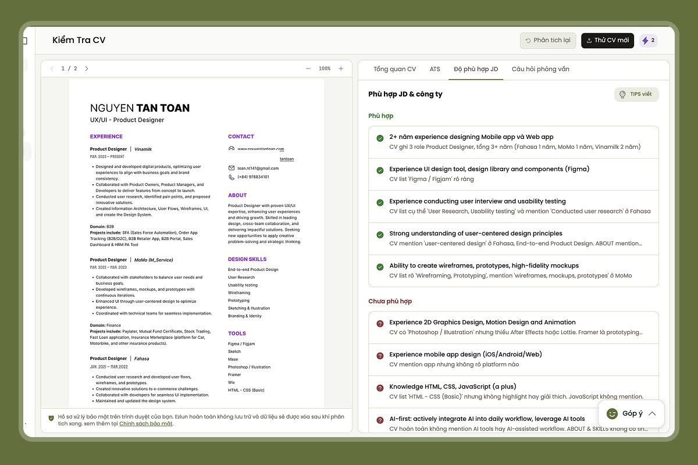Click the 'Phù hợp JD & công ty' heading
This screenshot has height=465, width=698.
[x=405, y=94]
